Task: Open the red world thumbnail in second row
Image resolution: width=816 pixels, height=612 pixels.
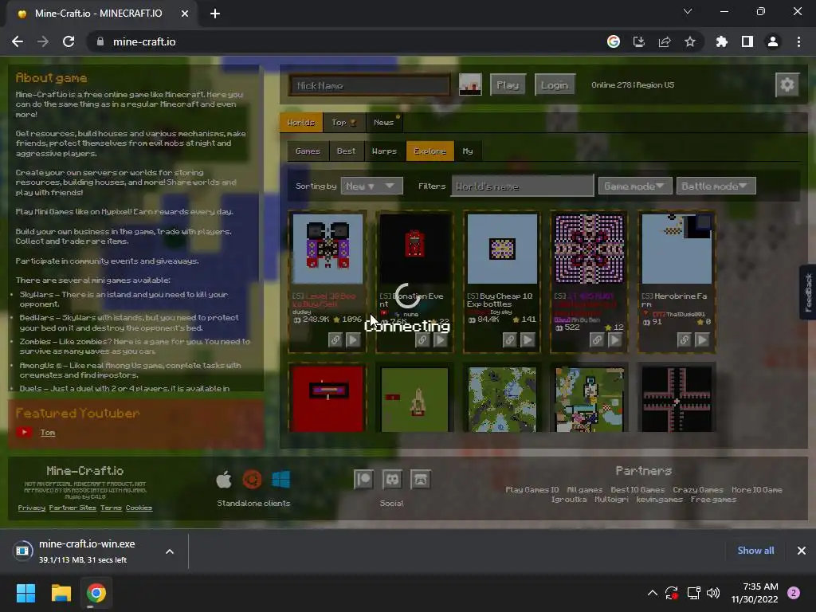Action: (x=328, y=398)
